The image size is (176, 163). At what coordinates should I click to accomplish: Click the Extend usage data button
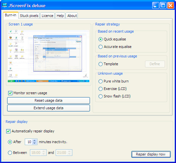pyautogui.click(x=49, y=108)
